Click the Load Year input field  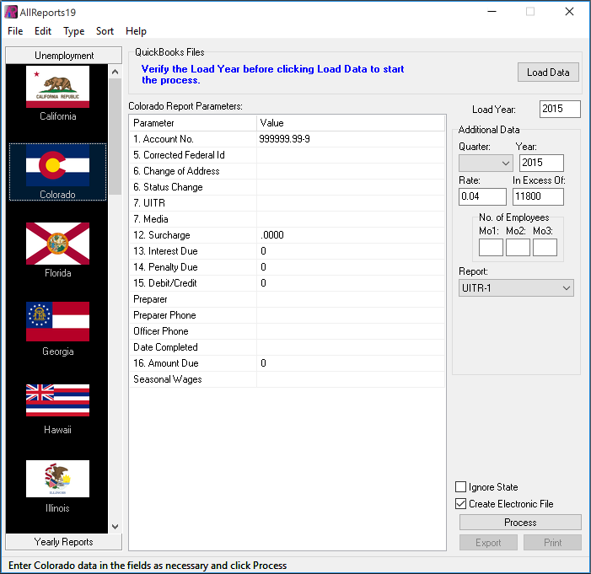pos(561,109)
